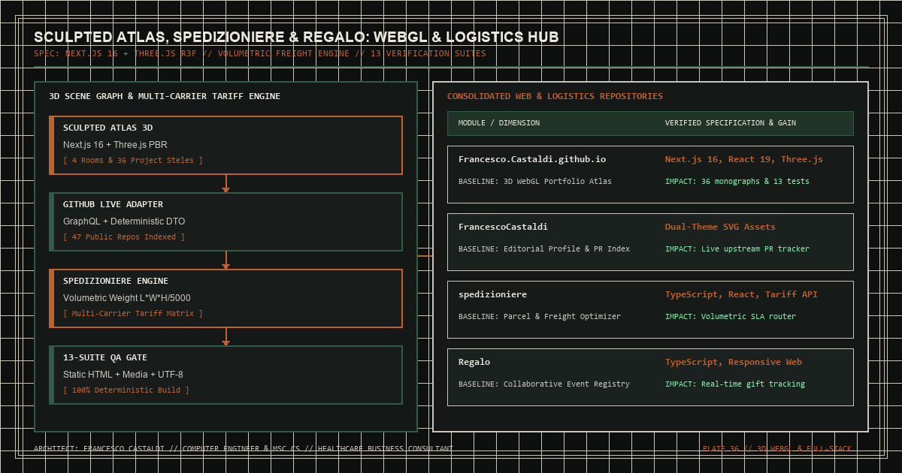
Task: Click the 'MODULE / DIMENSION' column header
Action: point(499,123)
